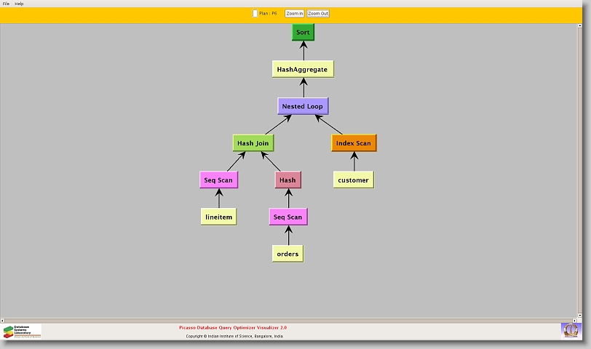Click Seq Scan node above lineitem

pyautogui.click(x=218, y=180)
